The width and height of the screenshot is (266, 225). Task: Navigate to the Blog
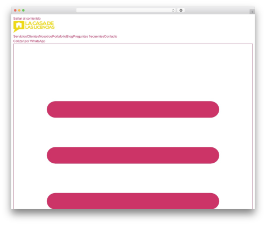[x=70, y=36]
